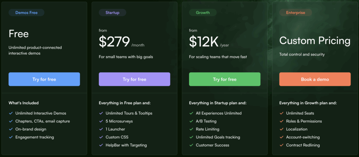Select the Startup plan badge
The height and width of the screenshot is (157, 359).
pos(112,13)
